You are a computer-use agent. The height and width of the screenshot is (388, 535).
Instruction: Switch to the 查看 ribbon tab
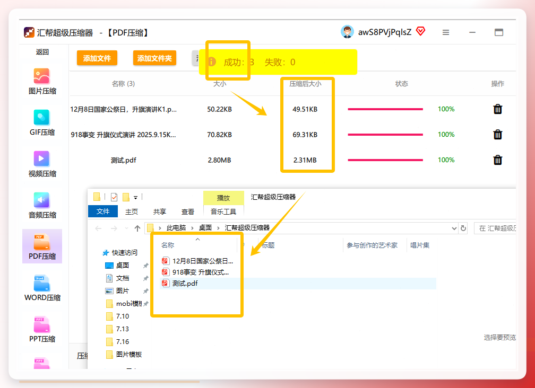pos(187,211)
